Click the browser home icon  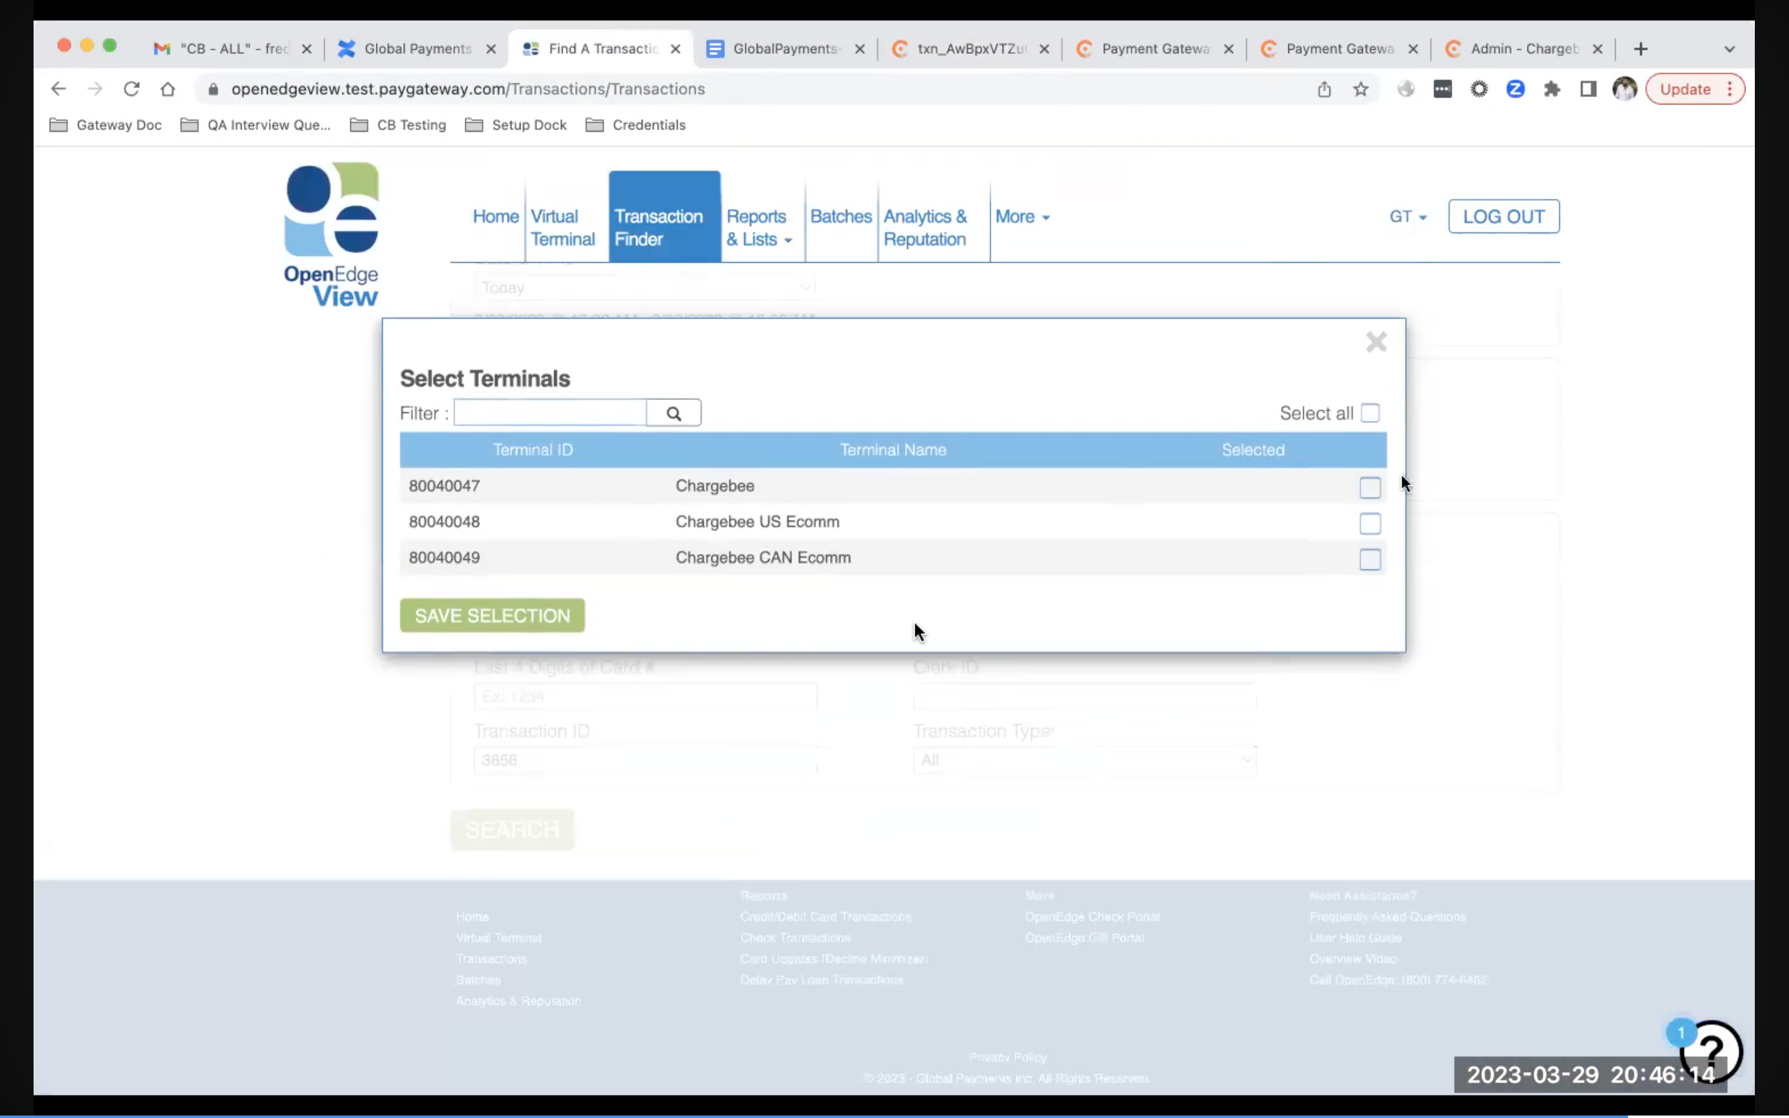click(168, 89)
